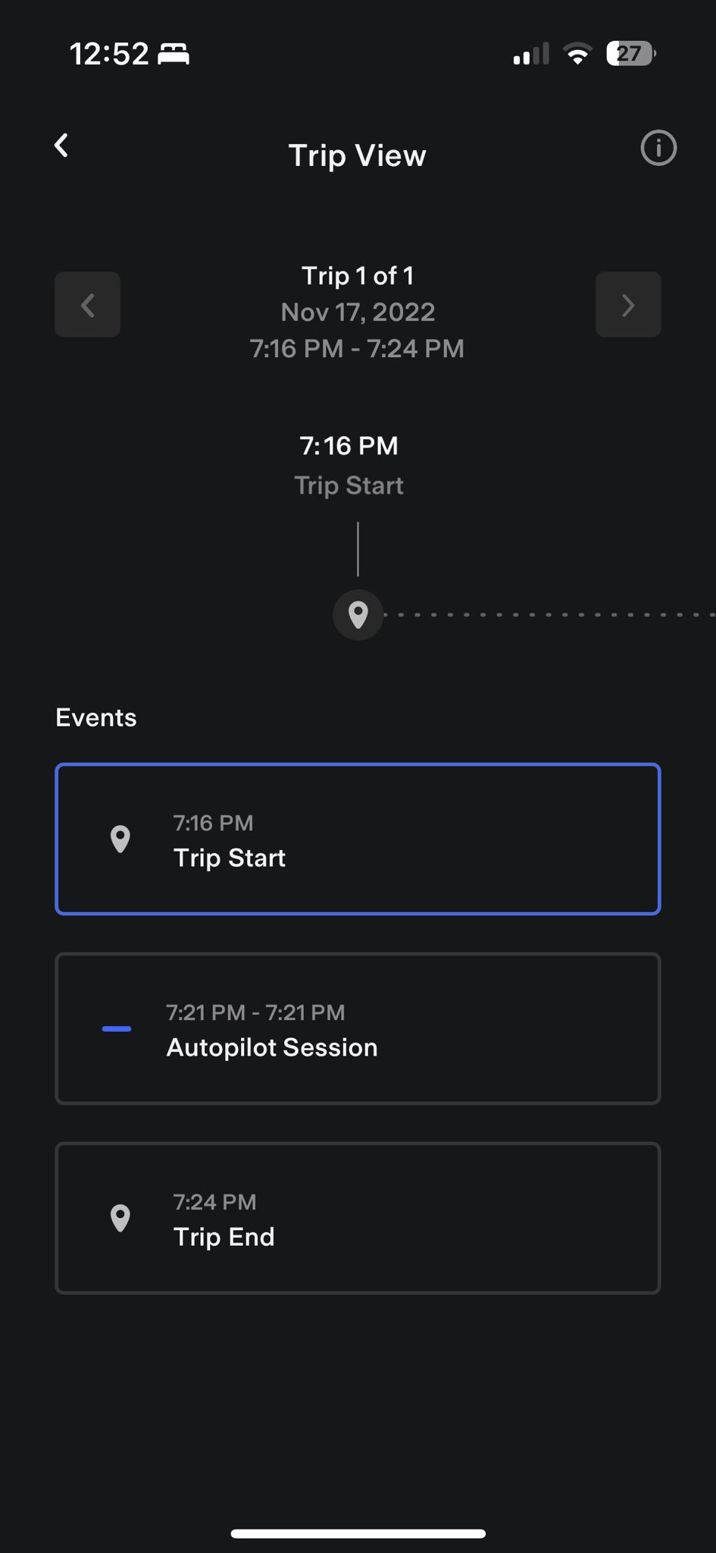Image resolution: width=716 pixels, height=1553 pixels.
Task: Tap the Trip End card pin icon
Action: (120, 1219)
